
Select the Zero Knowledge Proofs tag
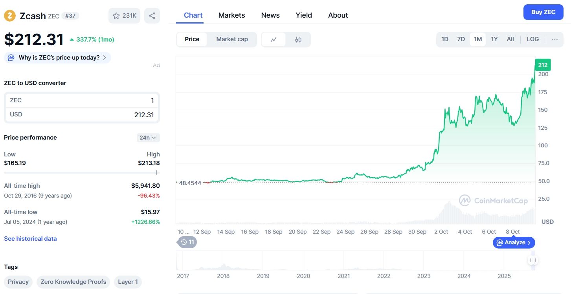pyautogui.click(x=73, y=282)
